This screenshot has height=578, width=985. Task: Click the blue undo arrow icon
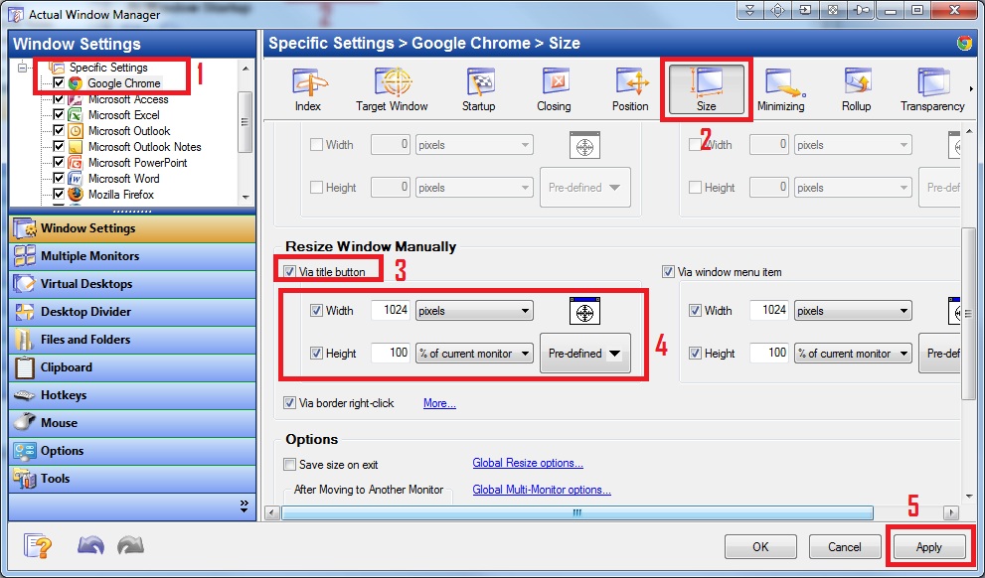90,546
